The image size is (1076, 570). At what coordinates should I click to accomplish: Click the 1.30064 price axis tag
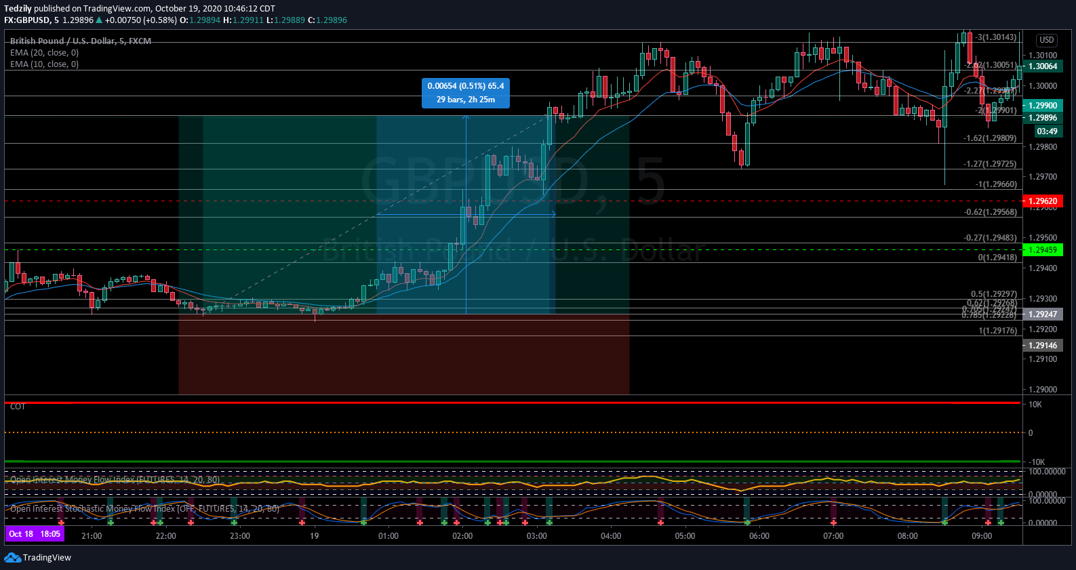[1043, 66]
